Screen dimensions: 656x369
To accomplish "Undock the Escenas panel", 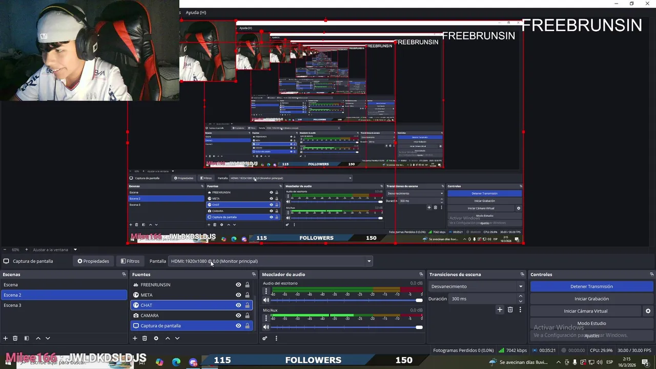I will point(124,274).
